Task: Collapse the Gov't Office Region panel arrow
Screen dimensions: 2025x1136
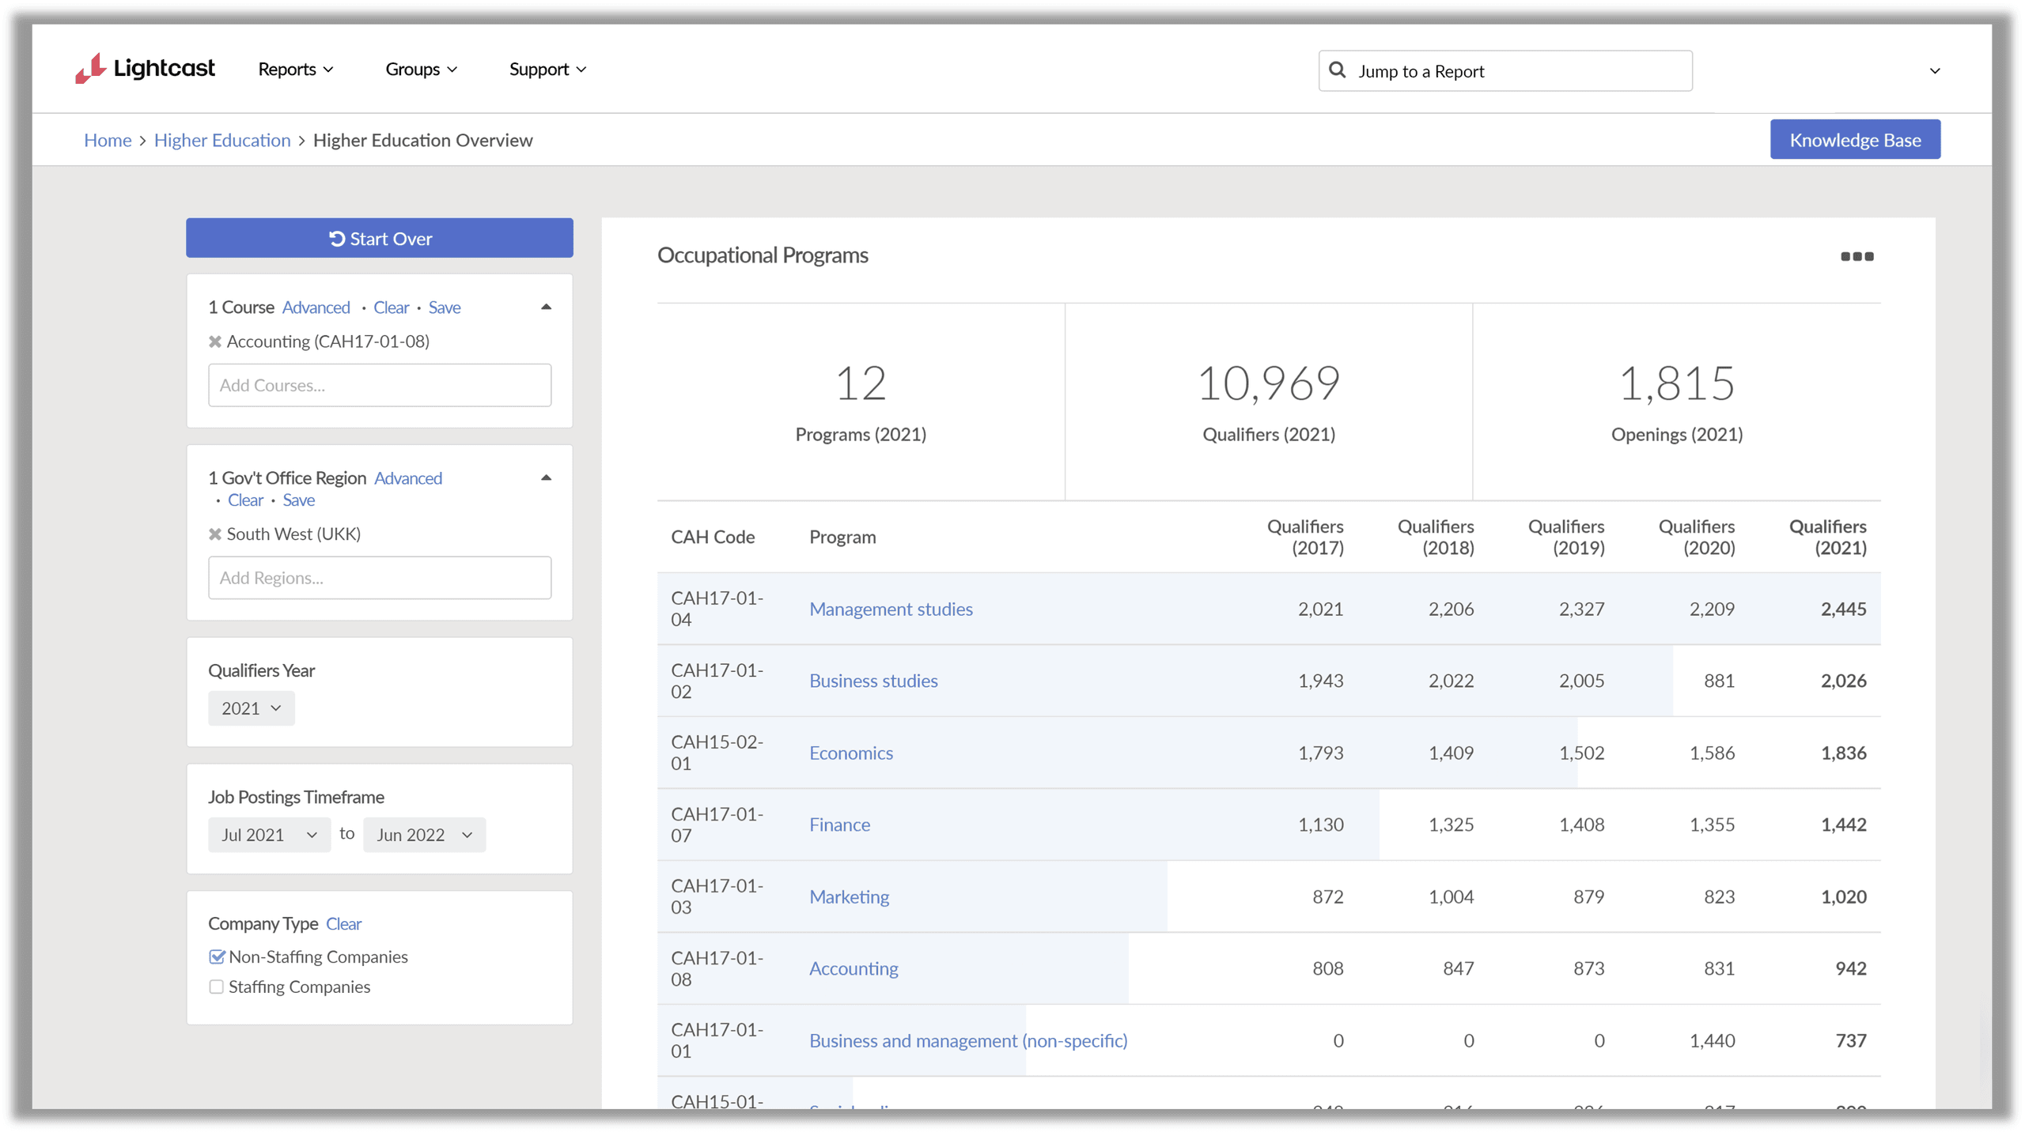Action: 546,477
